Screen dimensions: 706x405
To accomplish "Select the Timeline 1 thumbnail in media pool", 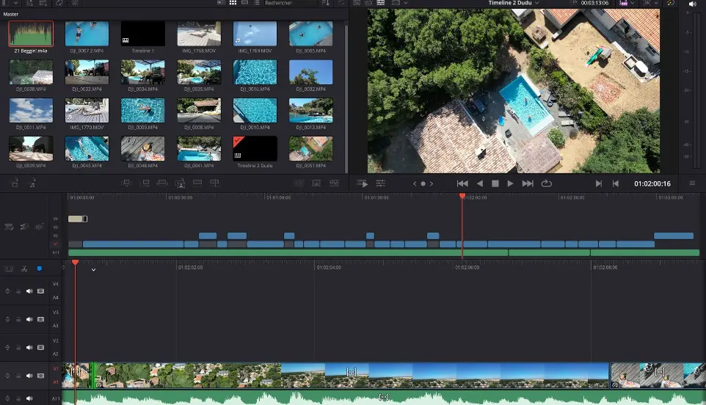I will pos(142,34).
